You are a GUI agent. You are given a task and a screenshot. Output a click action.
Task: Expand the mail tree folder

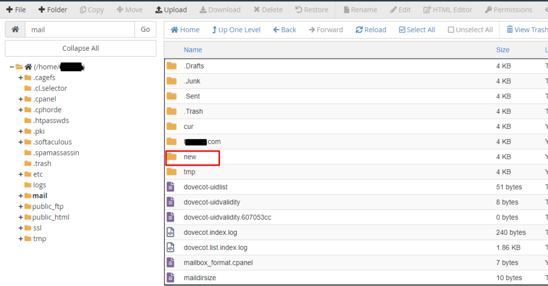(21, 196)
